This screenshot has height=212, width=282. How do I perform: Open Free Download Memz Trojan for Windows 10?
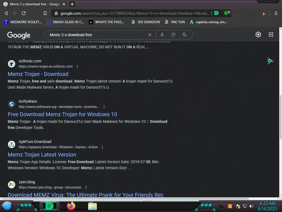click(63, 114)
